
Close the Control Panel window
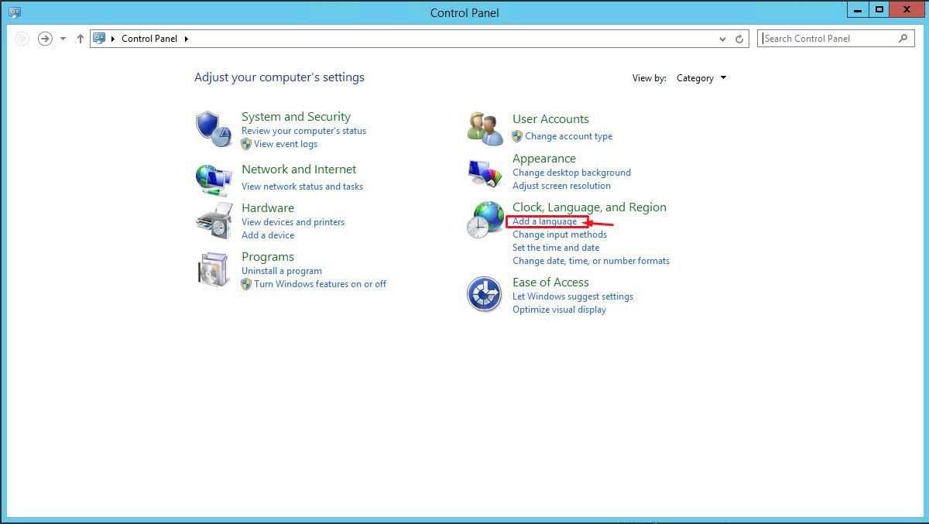907,9
